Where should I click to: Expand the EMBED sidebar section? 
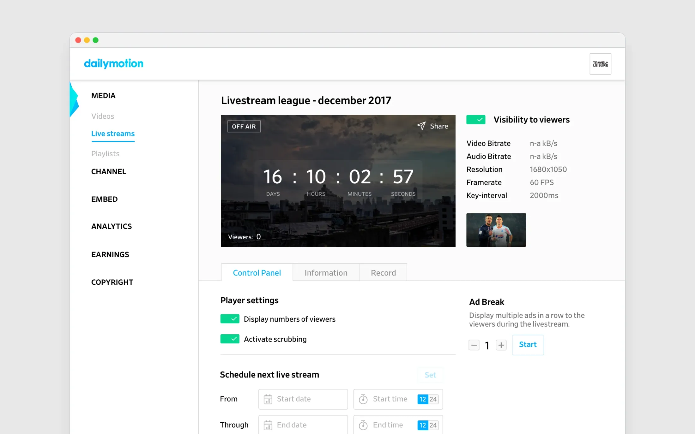[104, 199]
